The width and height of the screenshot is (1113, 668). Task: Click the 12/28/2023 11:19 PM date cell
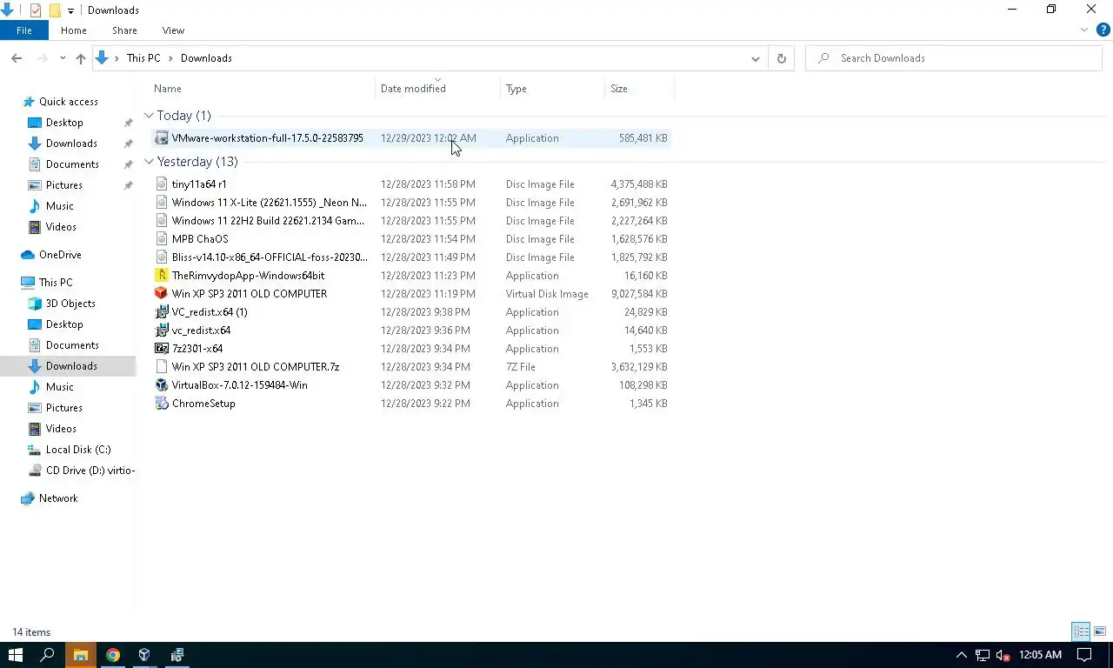(x=428, y=294)
